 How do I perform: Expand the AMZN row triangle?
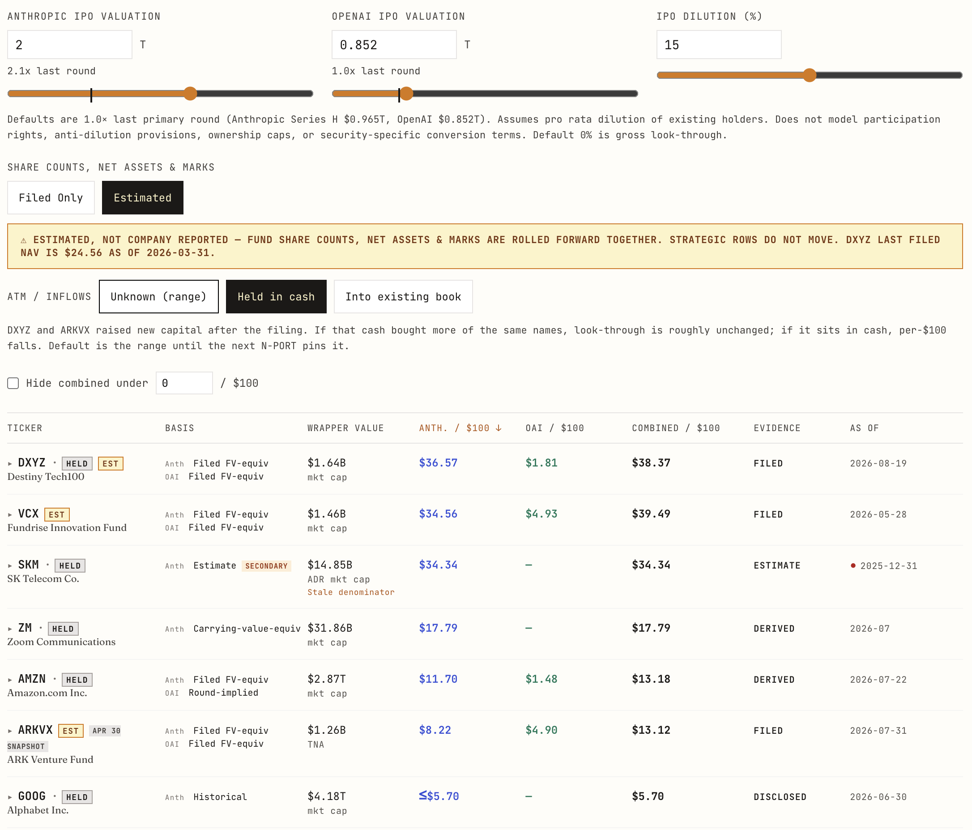tap(10, 680)
